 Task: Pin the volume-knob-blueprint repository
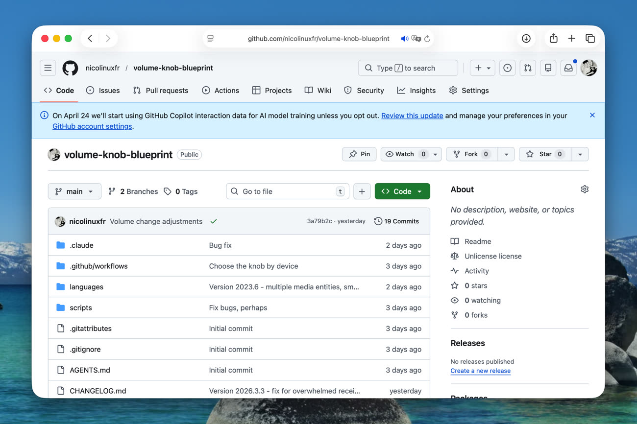click(359, 154)
